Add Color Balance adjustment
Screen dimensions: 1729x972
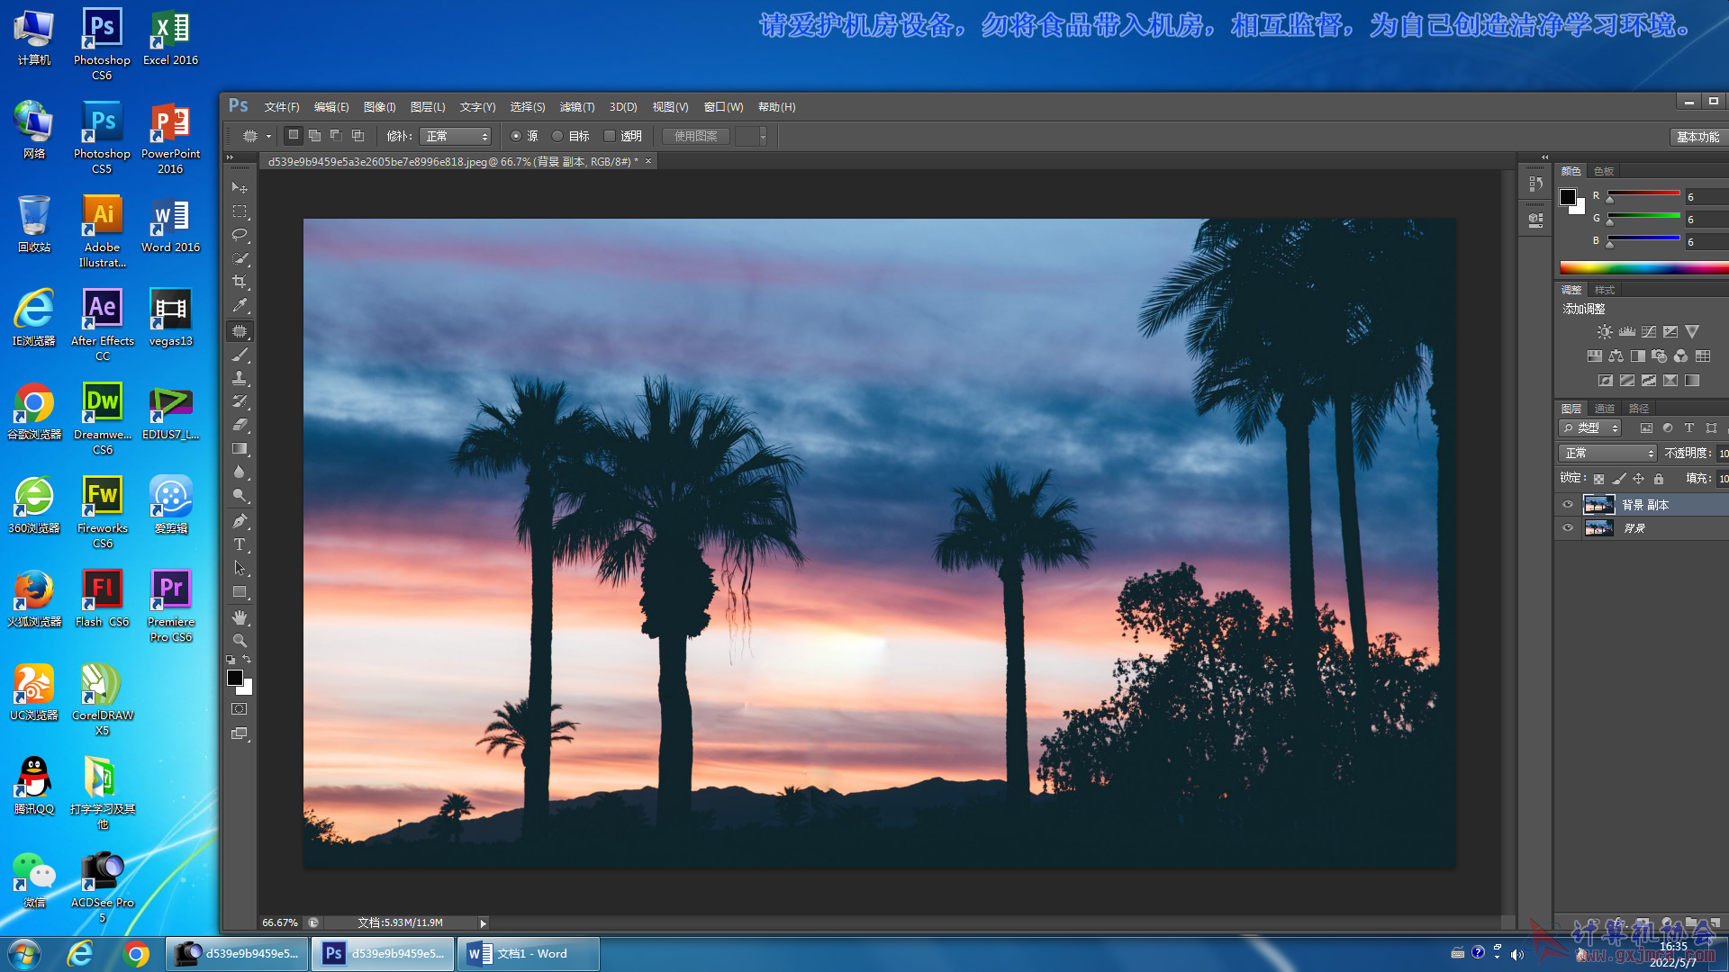1616,356
